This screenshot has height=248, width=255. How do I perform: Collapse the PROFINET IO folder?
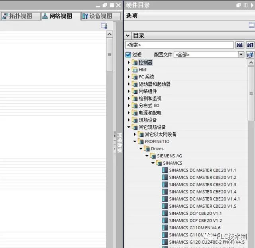tap(135, 142)
